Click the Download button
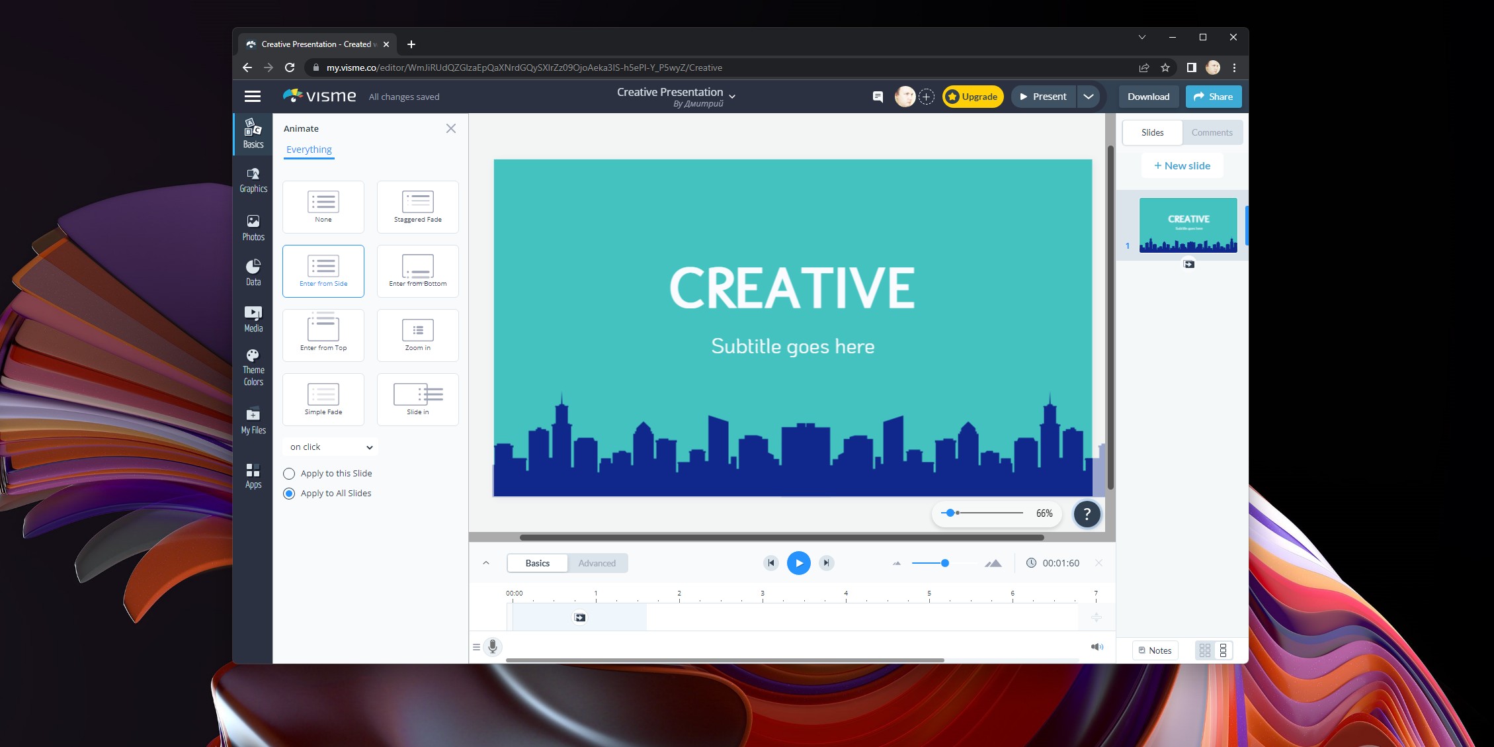 pyautogui.click(x=1148, y=95)
